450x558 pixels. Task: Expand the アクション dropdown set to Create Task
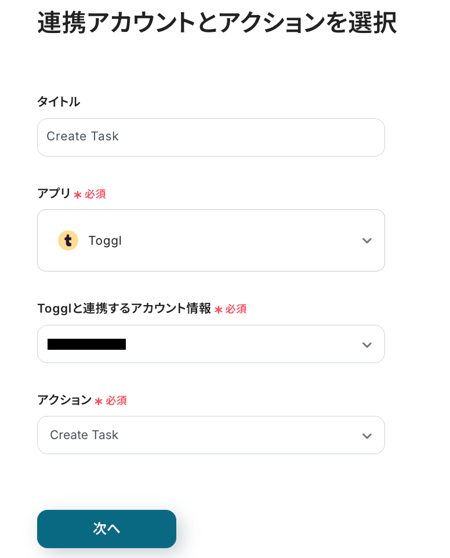pyautogui.click(x=211, y=435)
